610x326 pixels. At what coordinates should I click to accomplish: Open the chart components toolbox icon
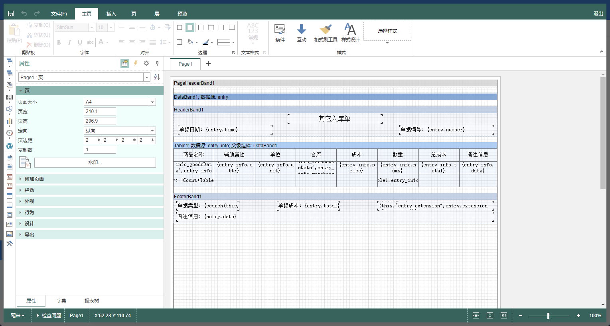(x=10, y=121)
